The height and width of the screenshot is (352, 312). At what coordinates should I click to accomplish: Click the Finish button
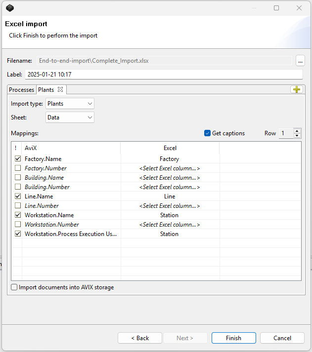pos(233,338)
